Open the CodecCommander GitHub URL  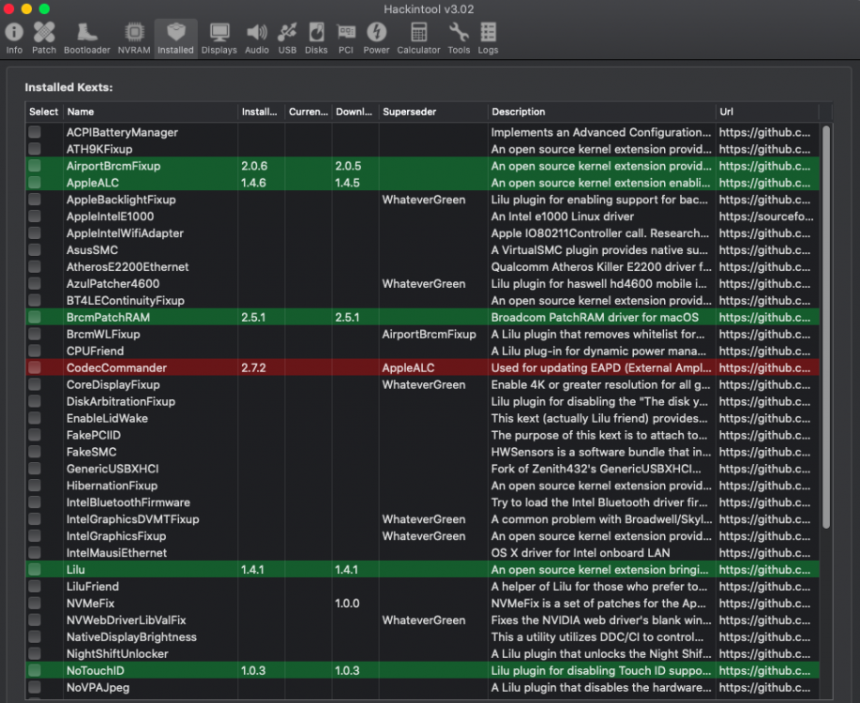coord(764,367)
